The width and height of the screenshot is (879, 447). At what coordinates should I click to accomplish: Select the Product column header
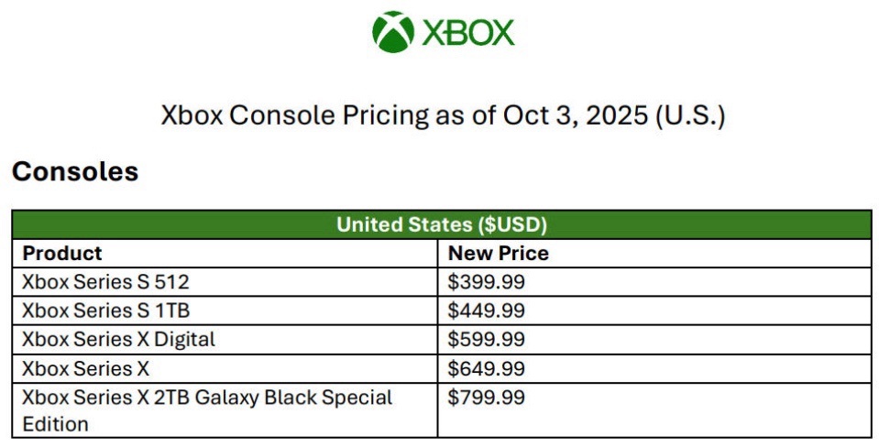225,253
